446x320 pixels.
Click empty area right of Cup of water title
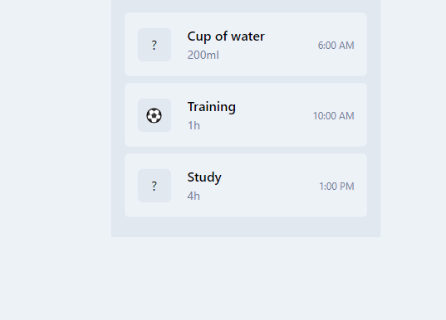click(290, 37)
